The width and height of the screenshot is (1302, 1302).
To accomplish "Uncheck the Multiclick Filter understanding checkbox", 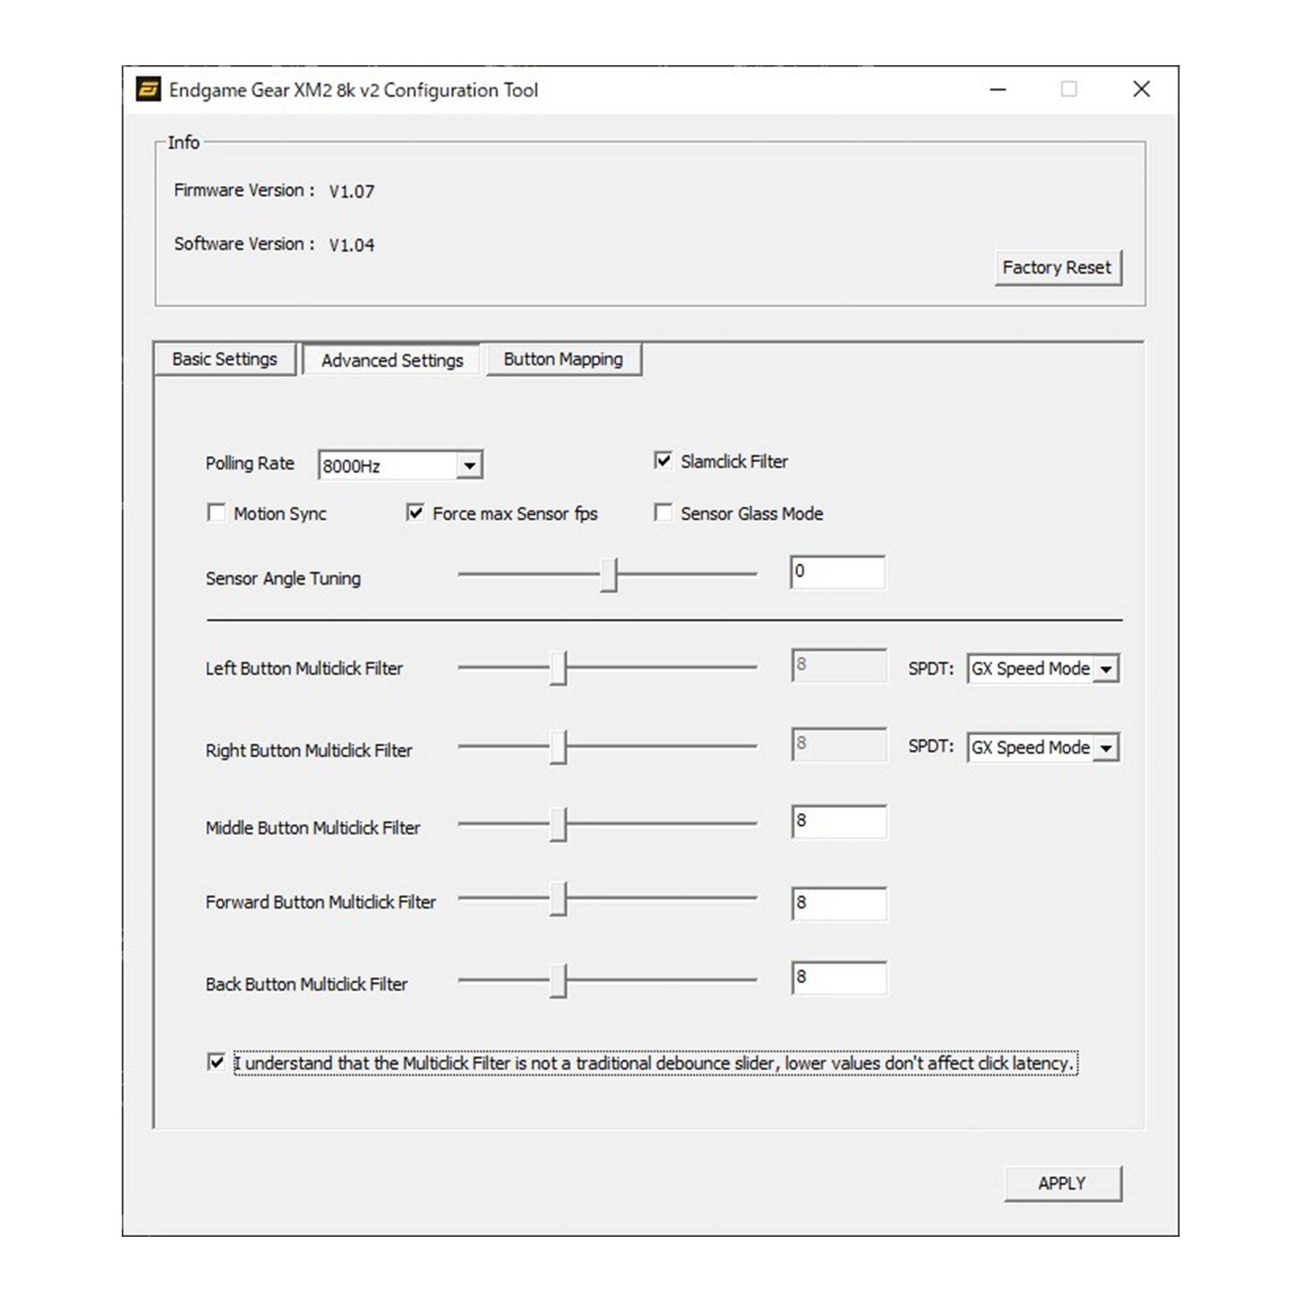I will click(x=216, y=1063).
